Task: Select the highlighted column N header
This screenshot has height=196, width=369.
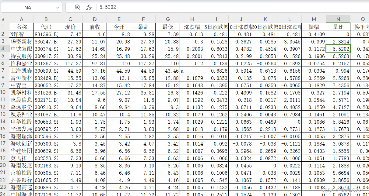Action: coord(338,19)
